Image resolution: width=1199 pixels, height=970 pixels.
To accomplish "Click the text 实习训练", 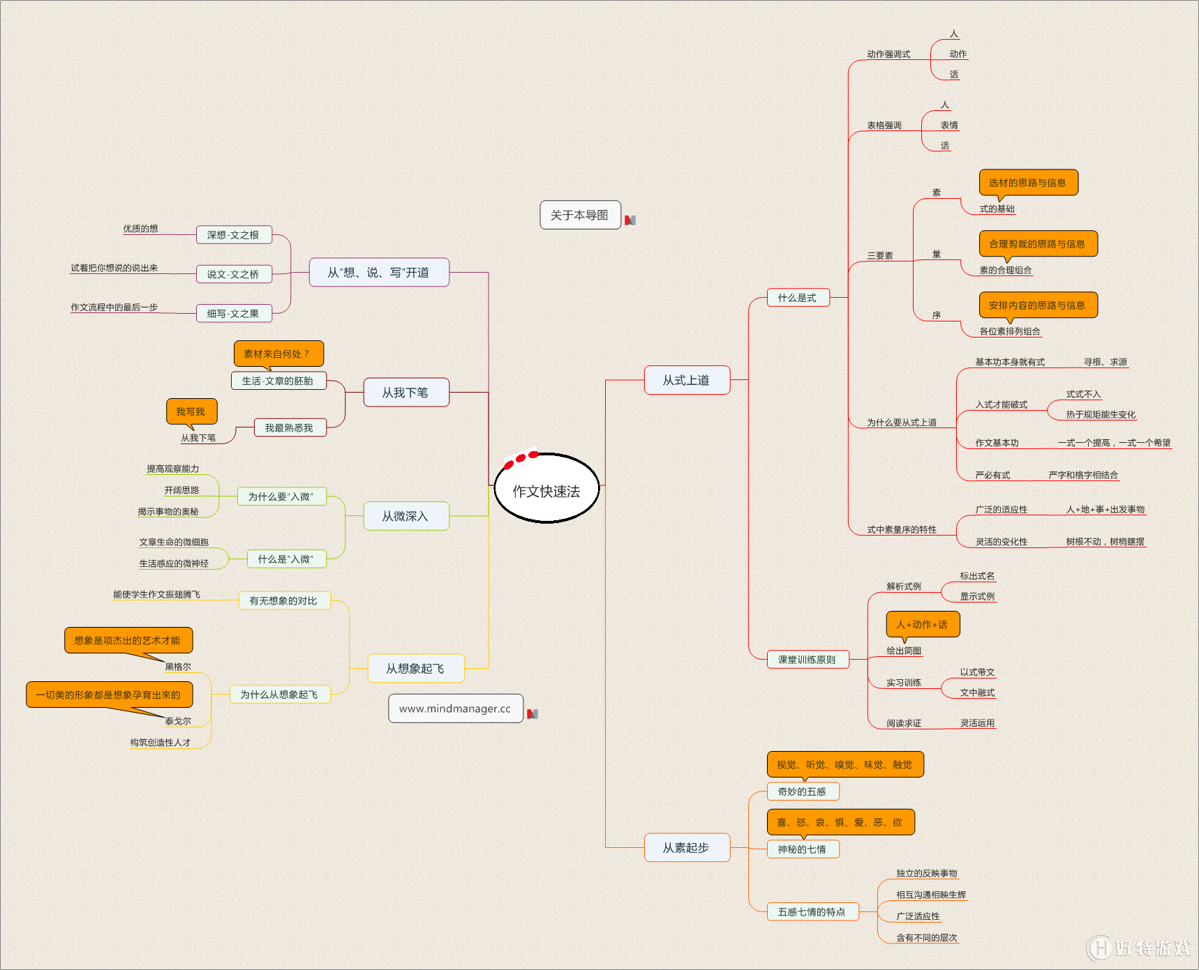I will click(x=904, y=683).
